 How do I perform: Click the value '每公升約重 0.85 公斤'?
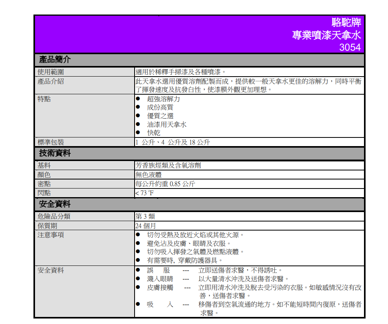pos(165,184)
